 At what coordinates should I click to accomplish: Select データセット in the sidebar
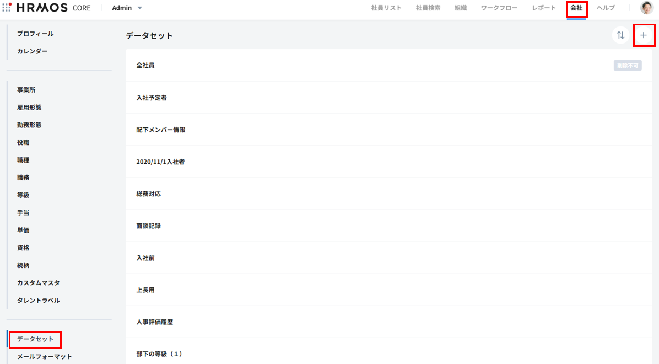[35, 339]
